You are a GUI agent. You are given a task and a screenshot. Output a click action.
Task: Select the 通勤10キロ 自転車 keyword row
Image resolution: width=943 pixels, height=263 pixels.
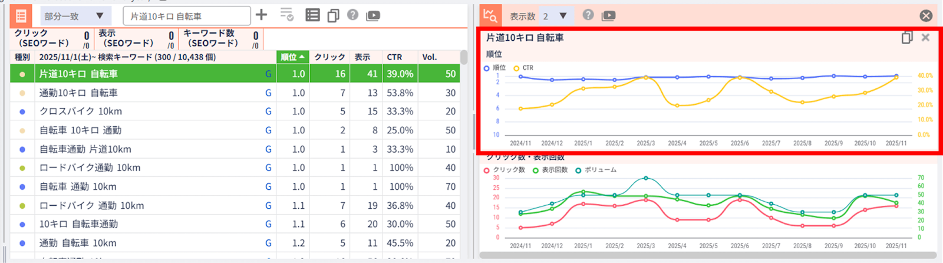point(235,93)
